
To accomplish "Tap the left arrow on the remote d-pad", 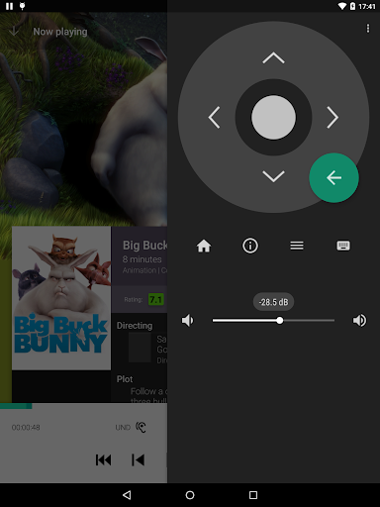I will coord(214,117).
